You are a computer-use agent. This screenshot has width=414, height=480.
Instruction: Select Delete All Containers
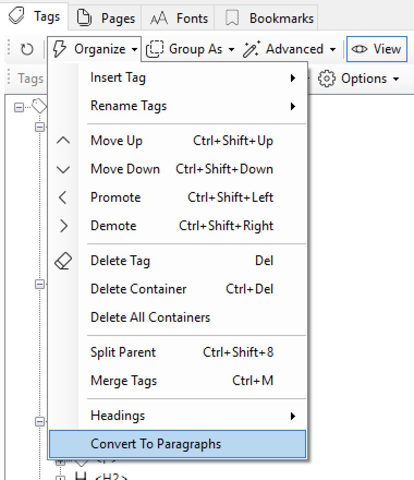[150, 317]
